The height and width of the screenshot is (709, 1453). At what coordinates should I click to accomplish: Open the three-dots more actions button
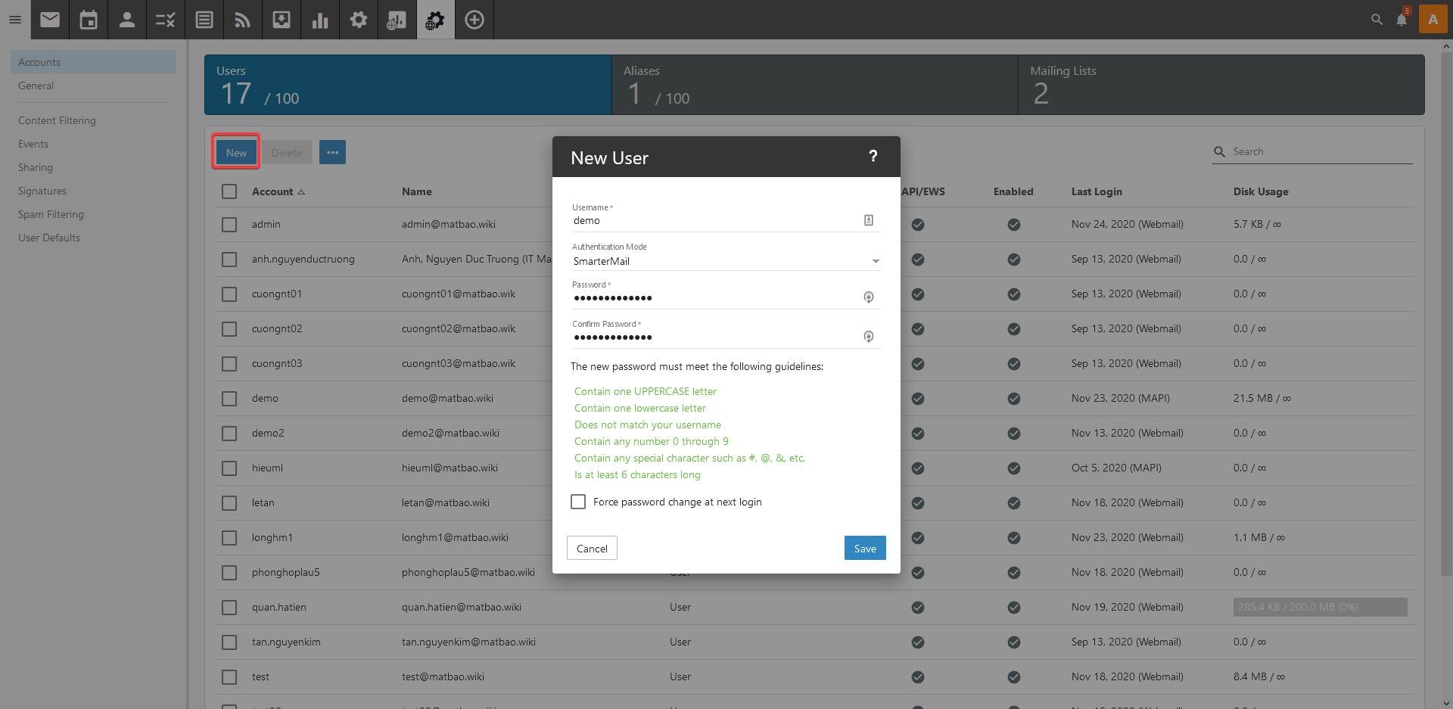pyautogui.click(x=332, y=152)
